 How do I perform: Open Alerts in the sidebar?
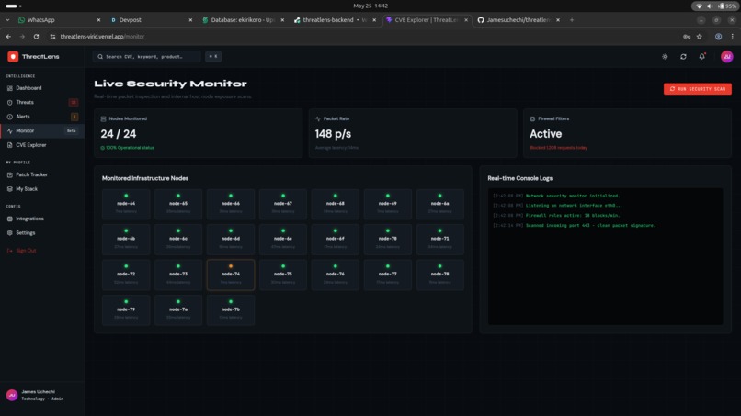42,116
